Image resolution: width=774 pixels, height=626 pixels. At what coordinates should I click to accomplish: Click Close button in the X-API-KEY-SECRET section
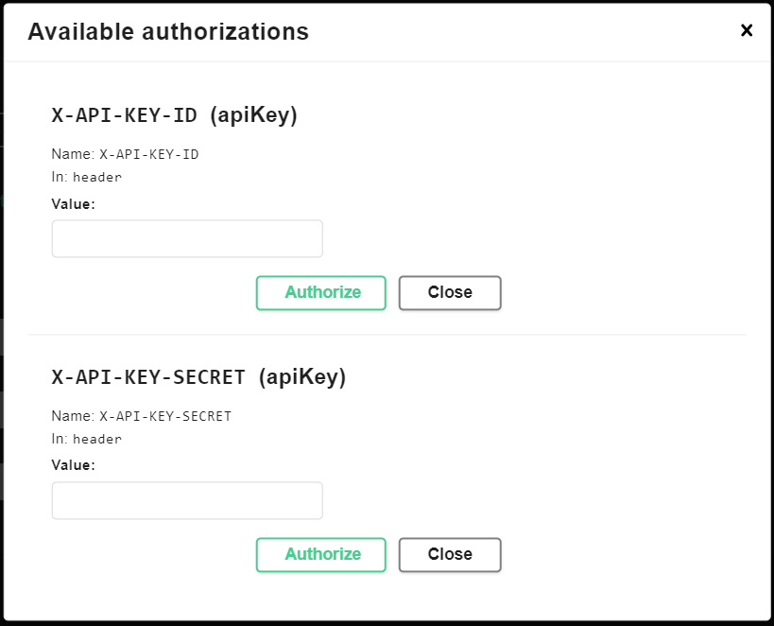450,555
